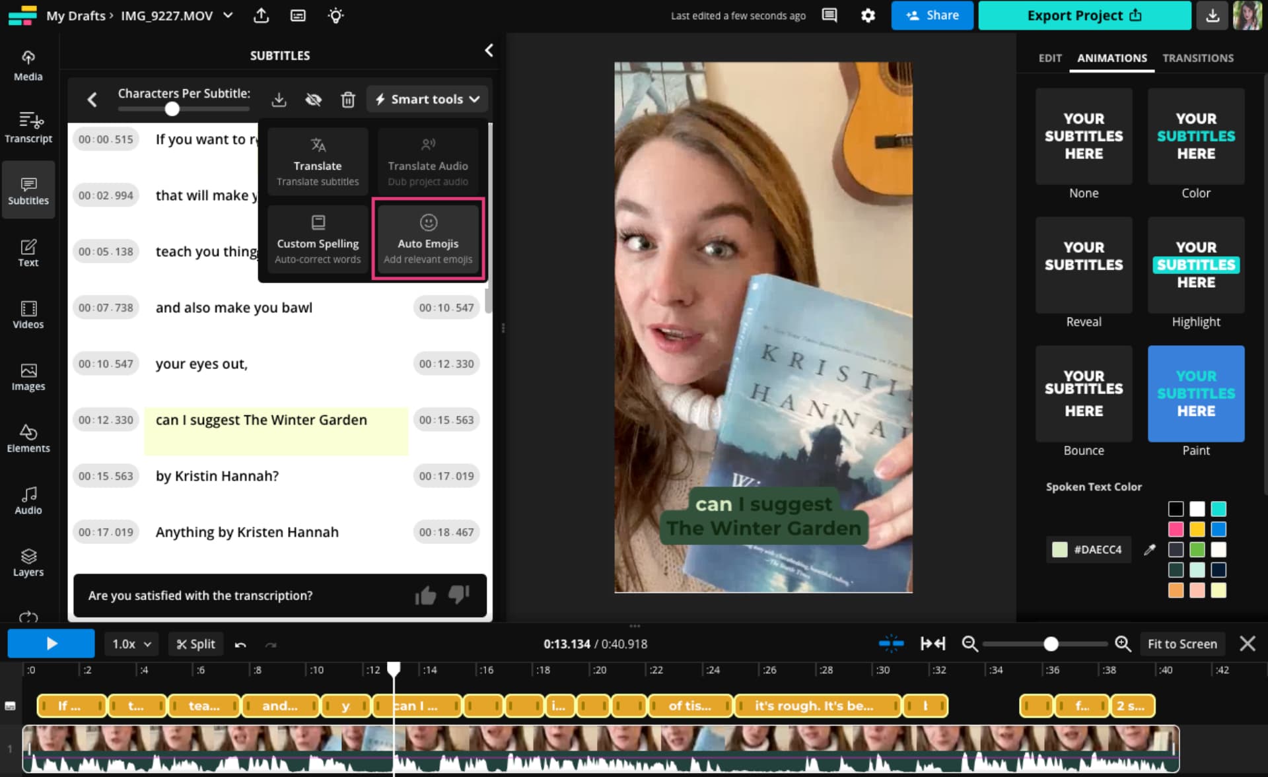This screenshot has width=1268, height=777.
Task: Download subtitles file icon
Action: point(279,100)
